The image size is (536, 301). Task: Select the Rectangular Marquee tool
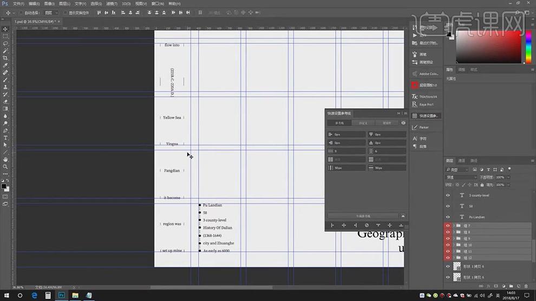pos(5,36)
